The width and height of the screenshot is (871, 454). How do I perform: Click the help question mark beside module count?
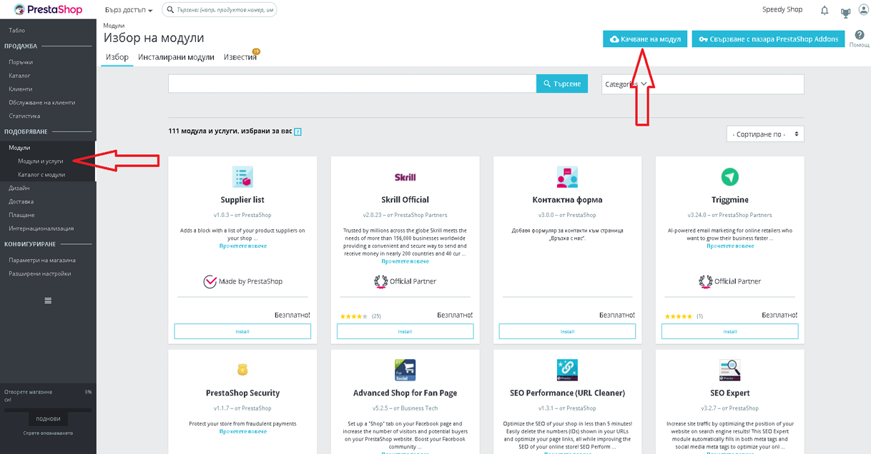(x=297, y=132)
